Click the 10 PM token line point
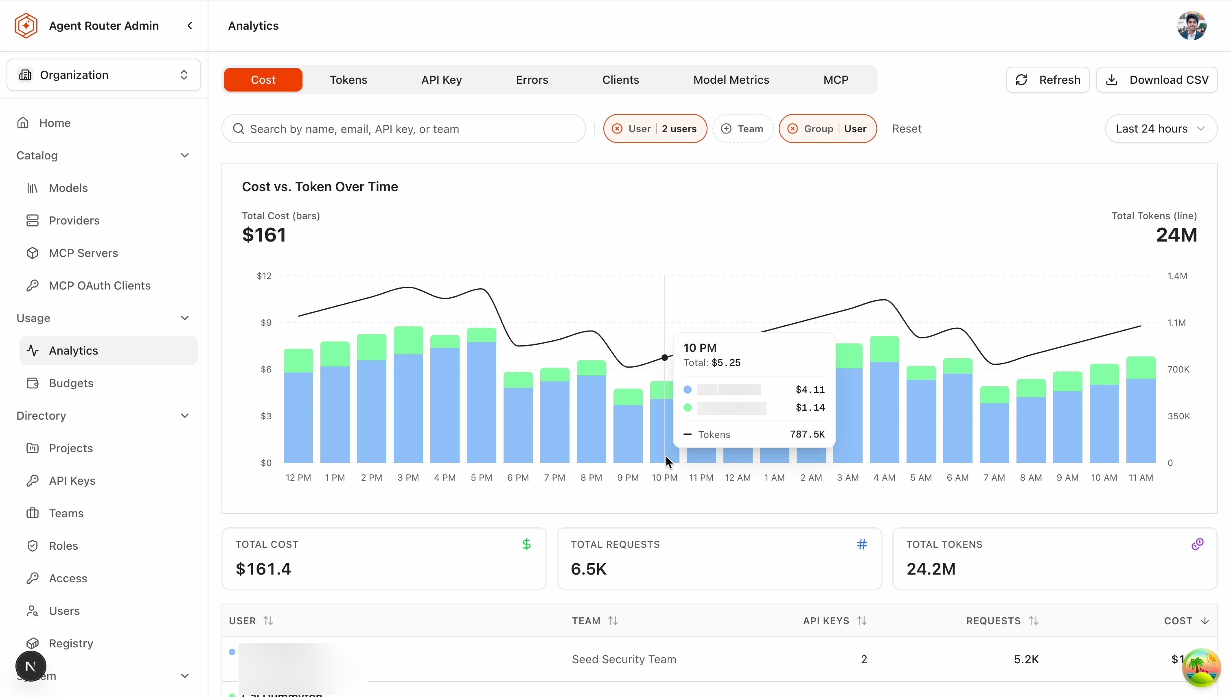 click(x=665, y=357)
